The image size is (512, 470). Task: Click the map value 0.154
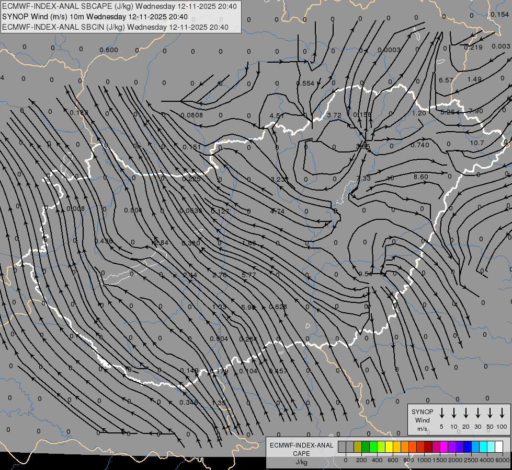pos(499,15)
